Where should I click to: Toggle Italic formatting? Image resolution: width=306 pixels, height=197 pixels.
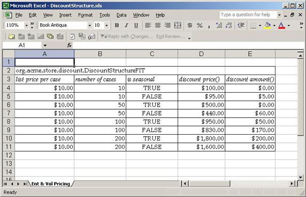(x=126, y=25)
